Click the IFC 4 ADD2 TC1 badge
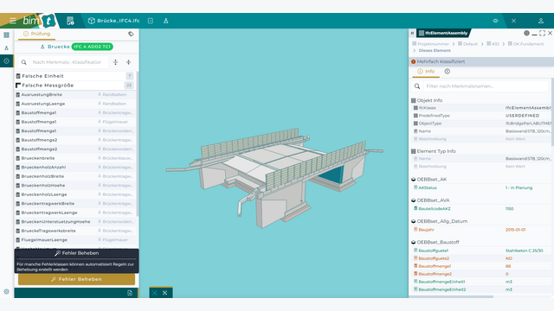Viewport: 554px width, 311px height. 93,47
